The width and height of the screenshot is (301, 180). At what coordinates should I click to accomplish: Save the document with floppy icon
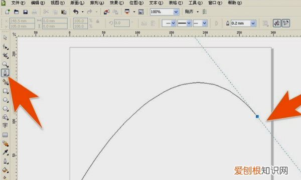26,12
